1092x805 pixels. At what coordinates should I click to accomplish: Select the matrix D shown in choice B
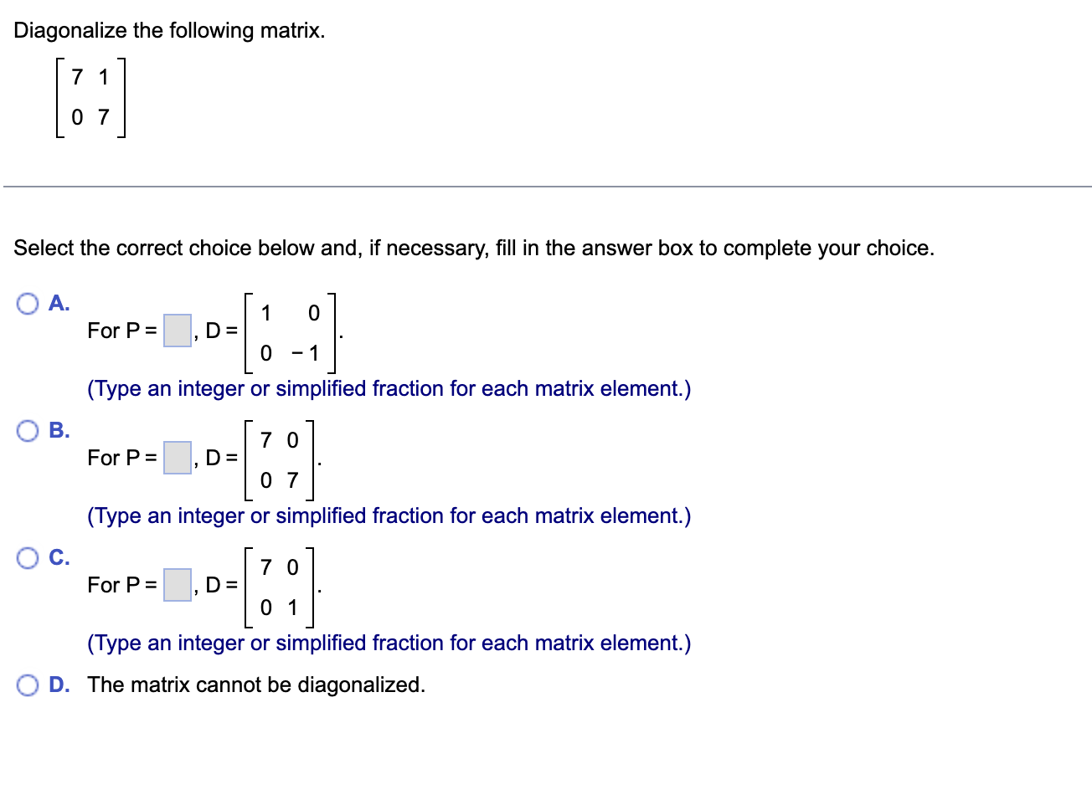click(279, 459)
